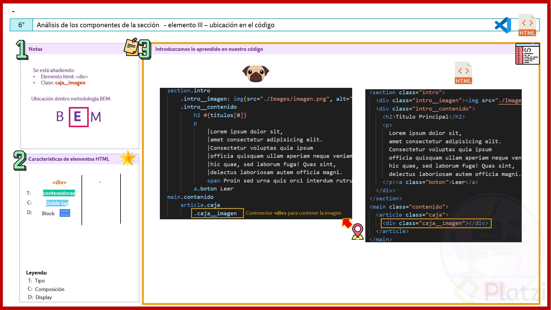Screen dimensions: 551x310
Task: Click the letter E in BEM
Action: click(x=78, y=117)
